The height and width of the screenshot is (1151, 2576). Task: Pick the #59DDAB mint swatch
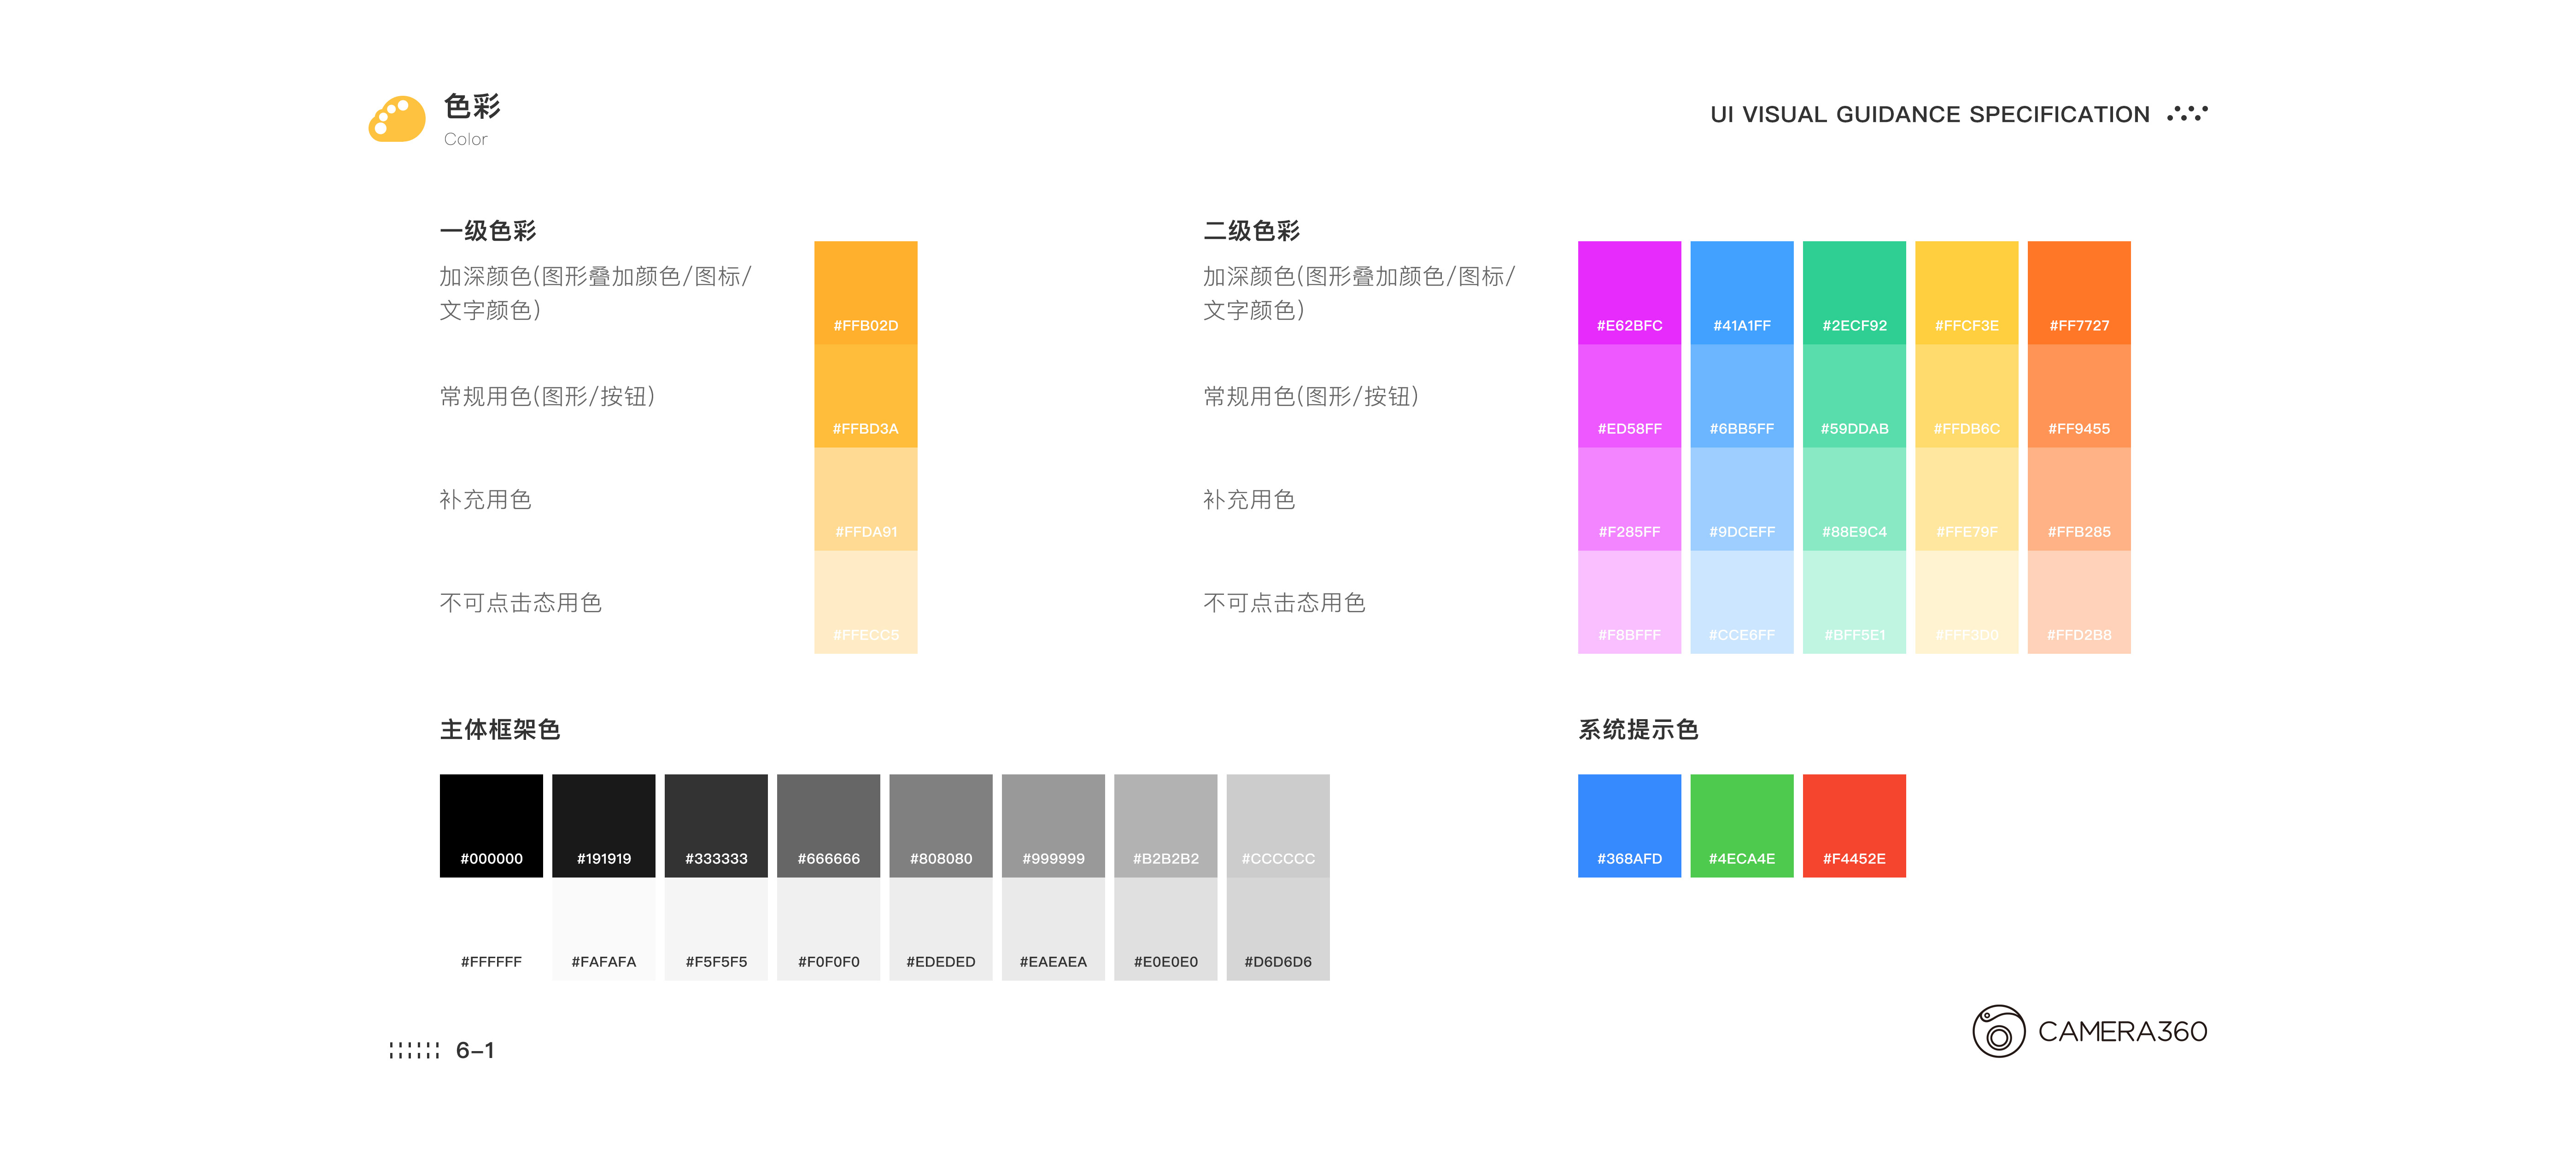click(x=1855, y=395)
